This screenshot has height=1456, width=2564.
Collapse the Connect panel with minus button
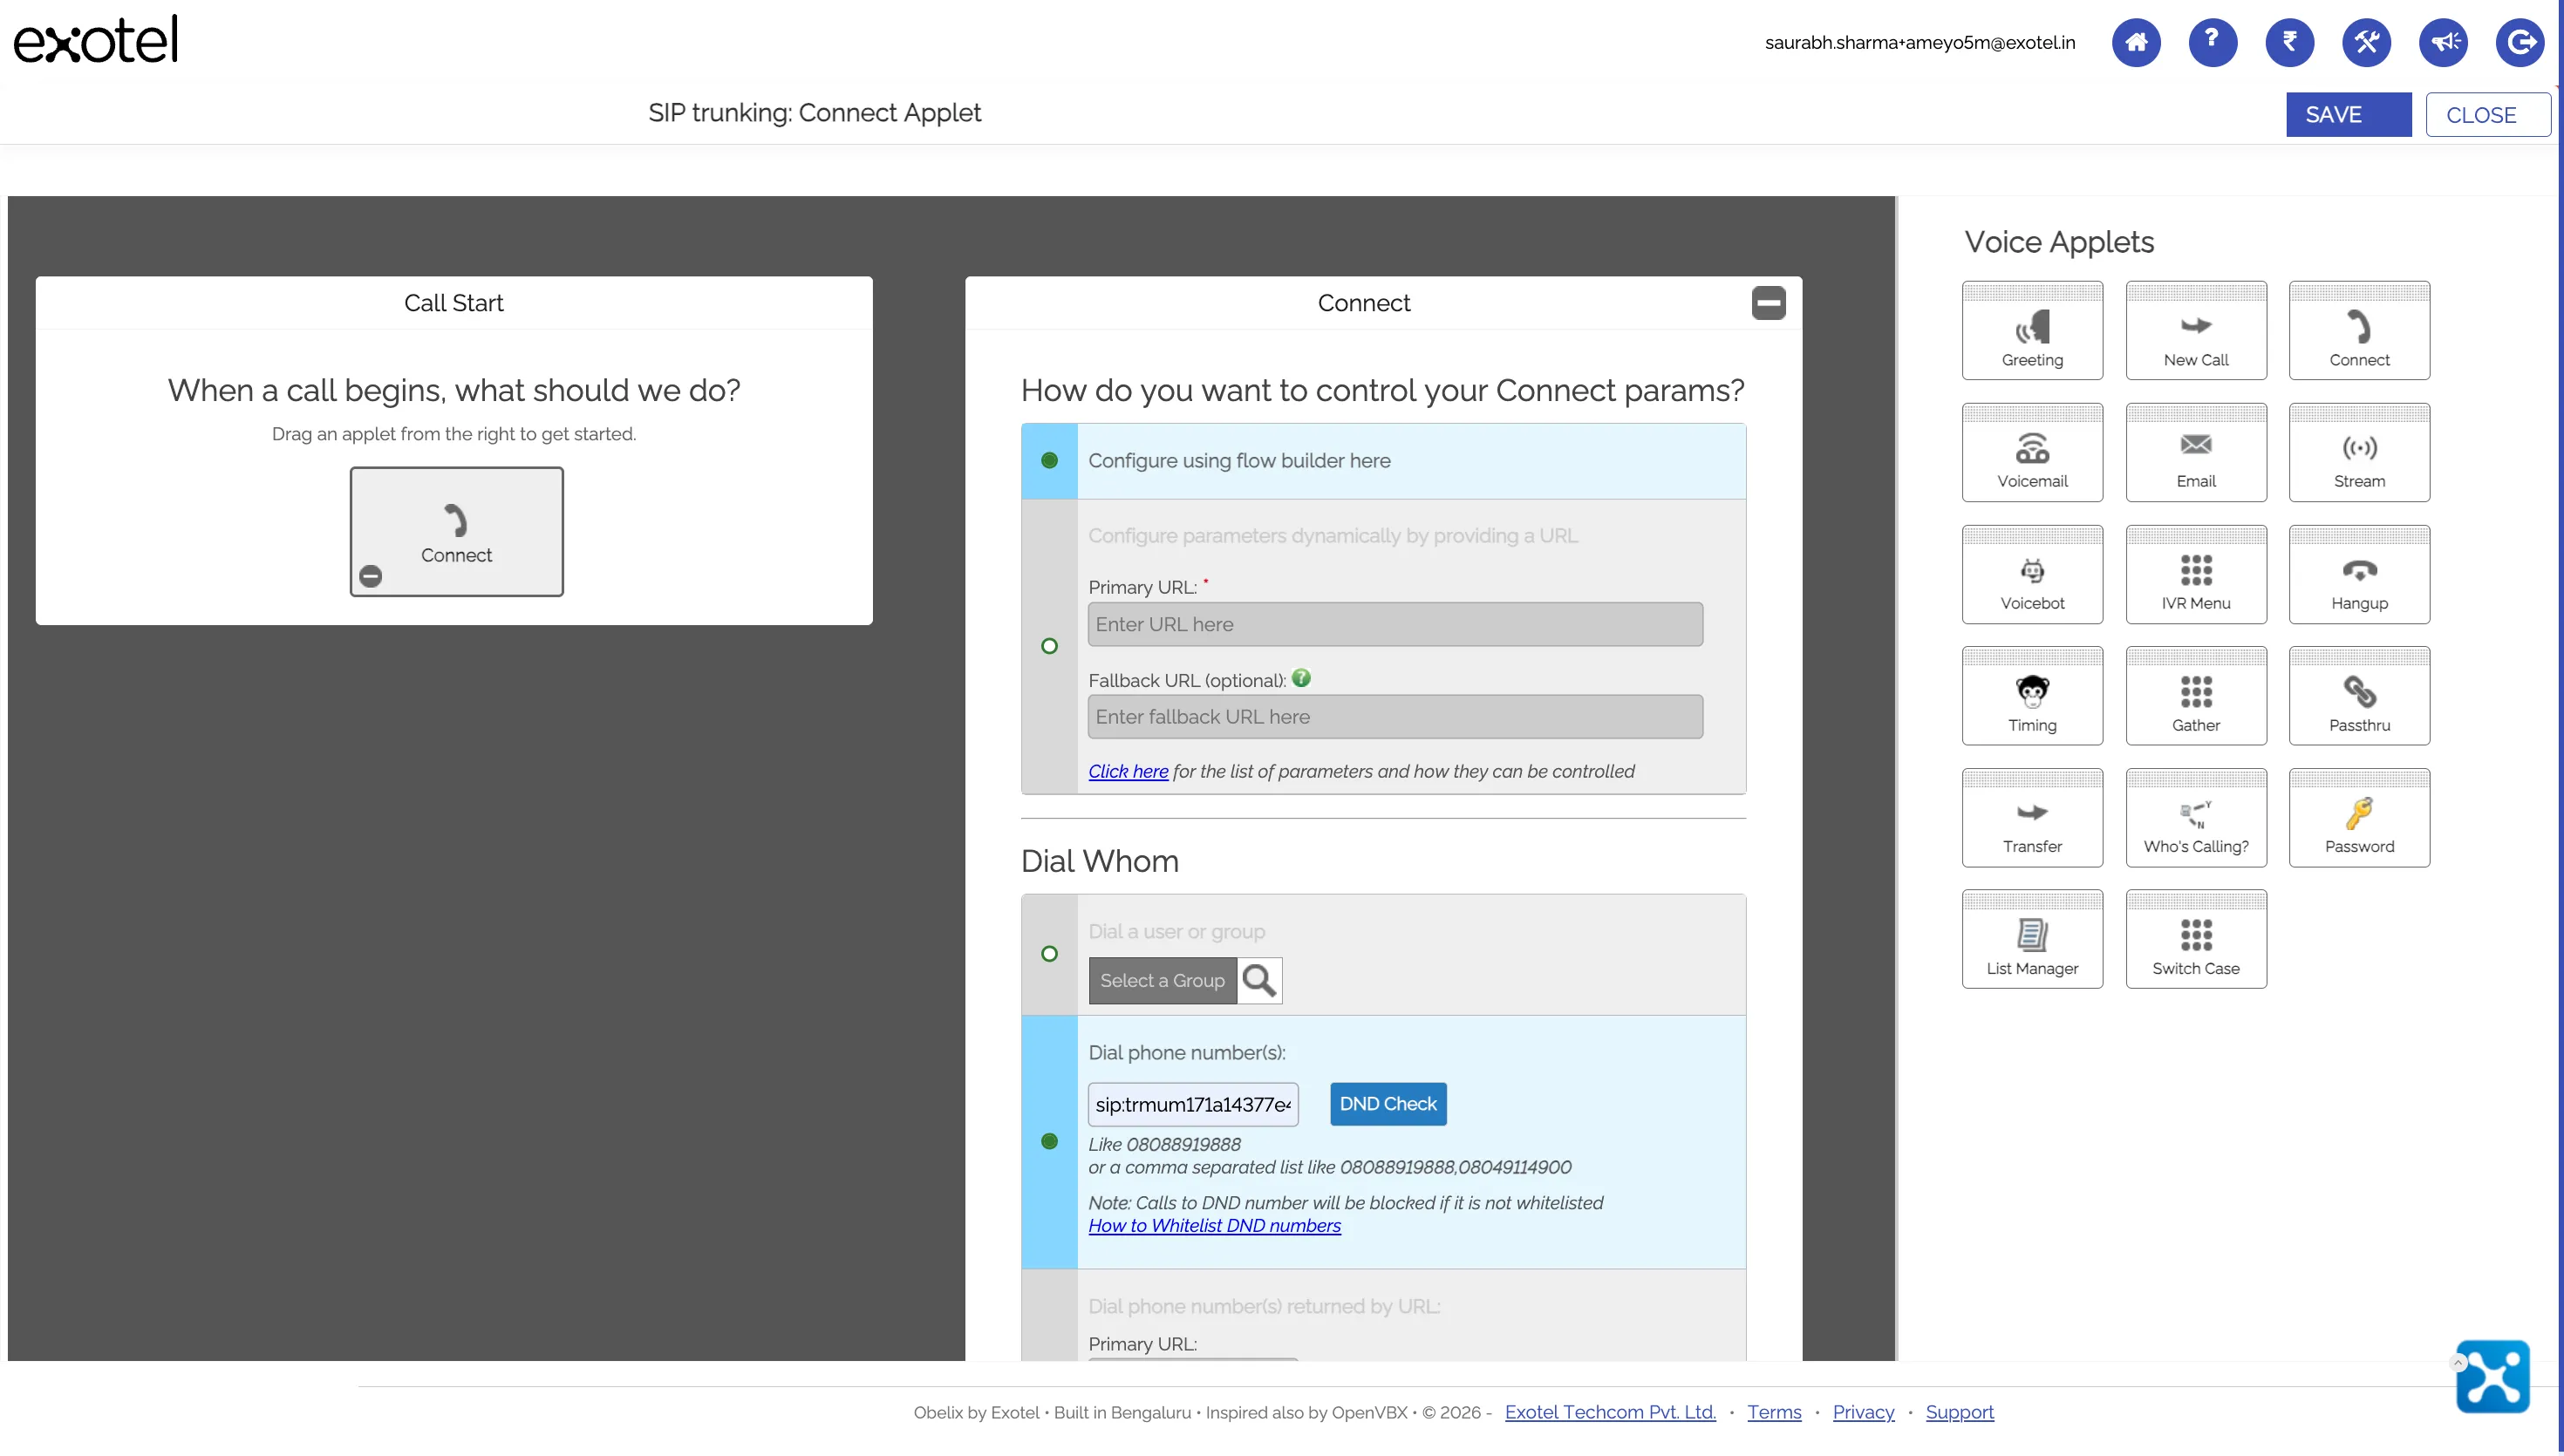point(1768,303)
